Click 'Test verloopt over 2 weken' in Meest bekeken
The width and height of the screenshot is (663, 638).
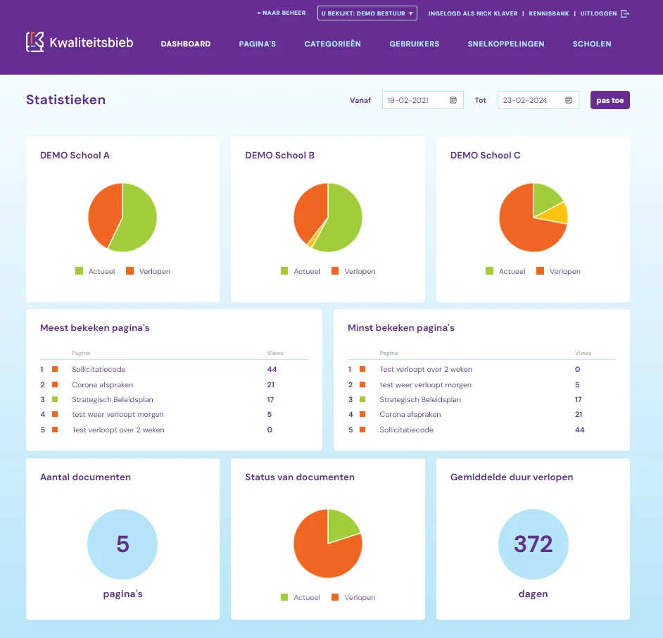click(x=118, y=430)
